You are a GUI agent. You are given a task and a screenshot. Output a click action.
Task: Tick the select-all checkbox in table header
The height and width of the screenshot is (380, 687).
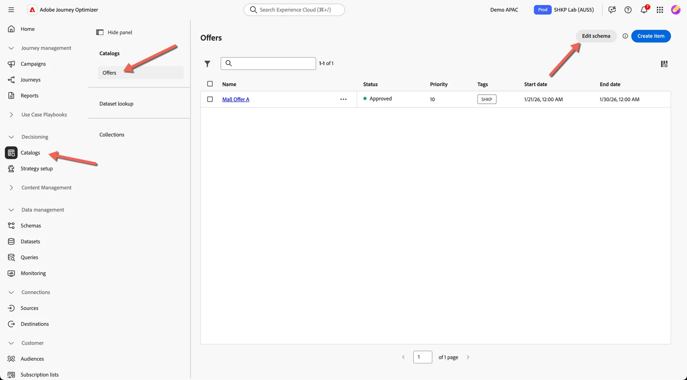210,84
